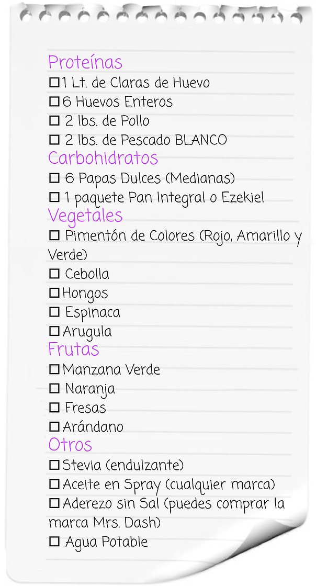The image size is (316, 586).
Task: Check the Pescado BLANCO checkbox
Action: [54, 140]
